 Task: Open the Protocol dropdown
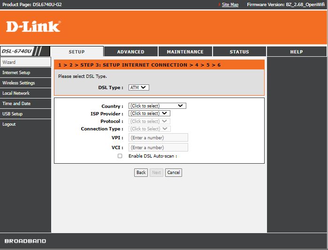tap(149, 121)
